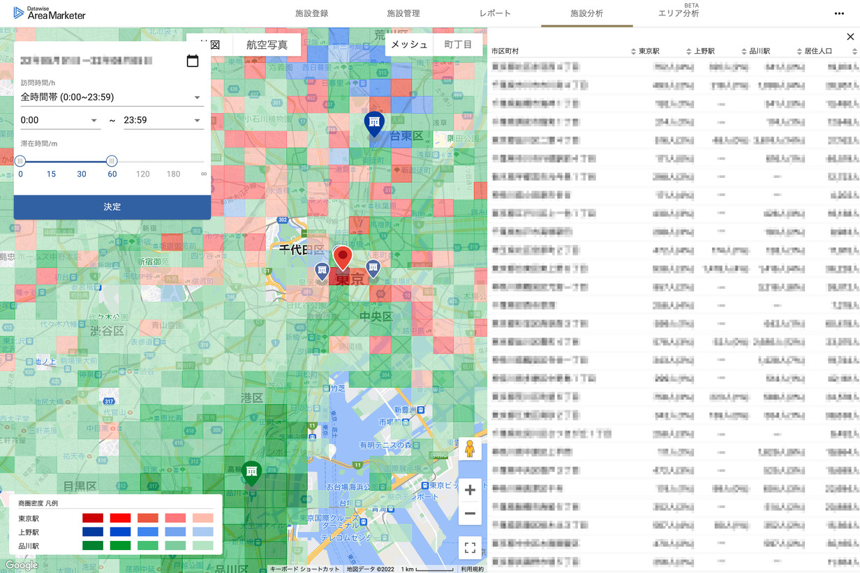
Task: Open the エリア分析 BETA tab
Action: pyautogui.click(x=678, y=13)
